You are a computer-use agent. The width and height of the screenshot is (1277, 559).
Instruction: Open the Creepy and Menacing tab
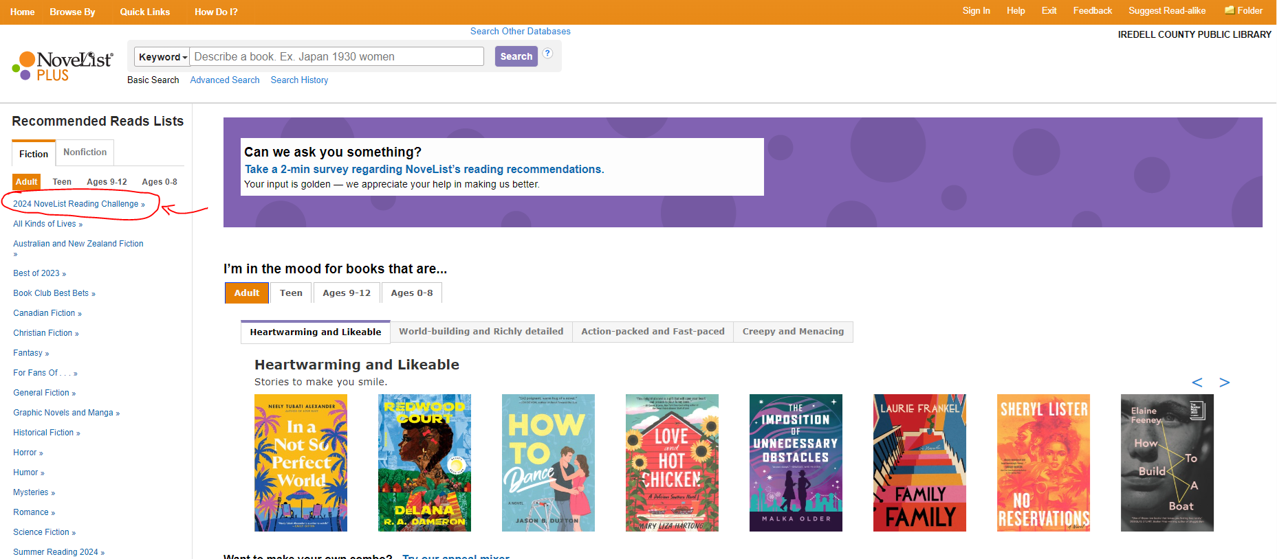[x=793, y=331]
